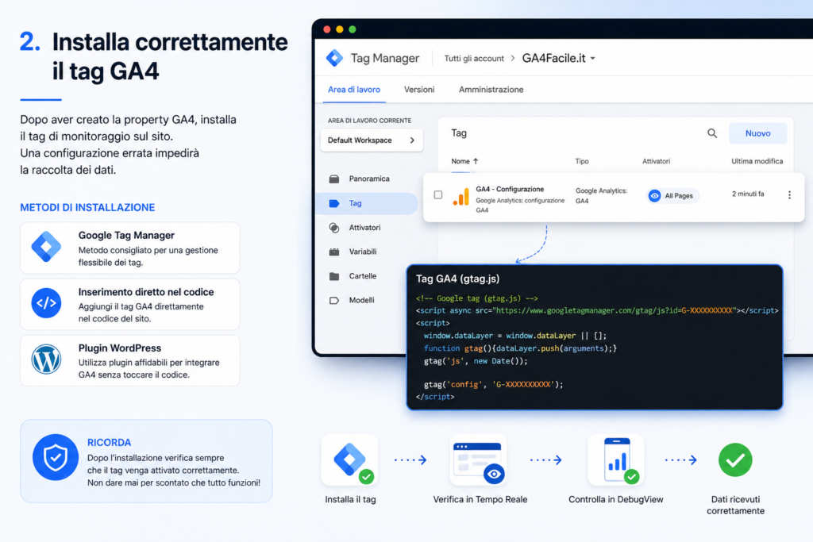813x542 pixels.
Task: Open the GA4 - Configurazione tag name
Action: [510, 189]
